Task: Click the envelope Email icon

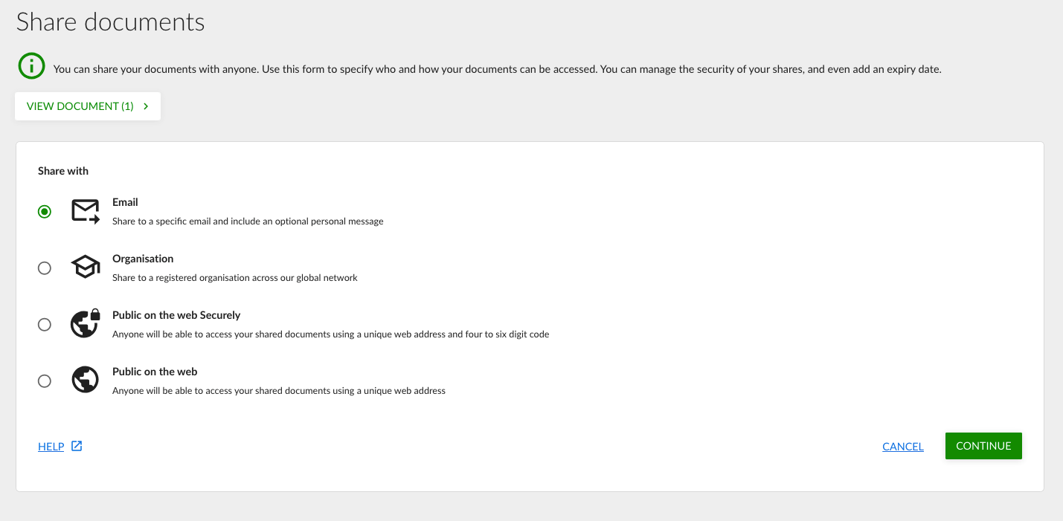Action: 85,212
